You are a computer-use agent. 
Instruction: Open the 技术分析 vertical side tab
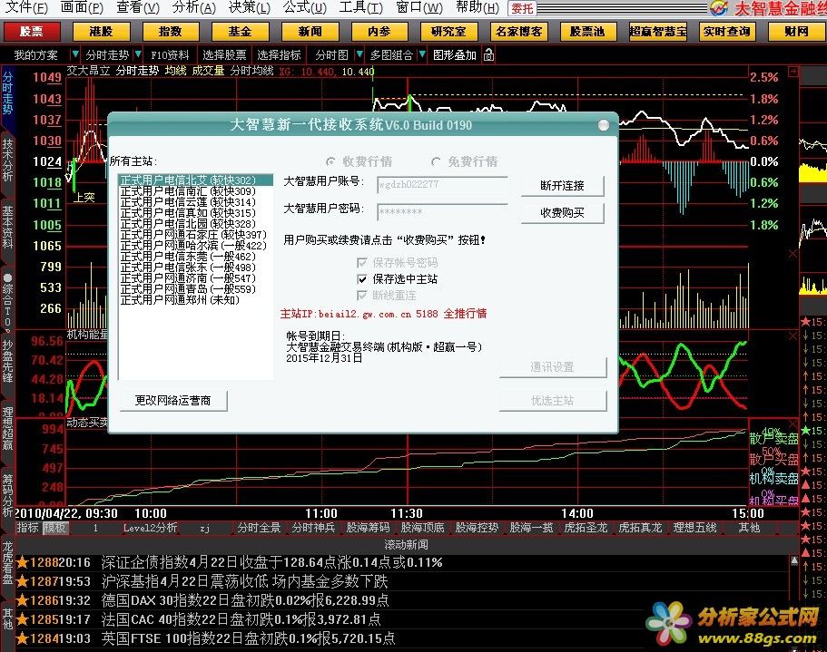(x=7, y=160)
